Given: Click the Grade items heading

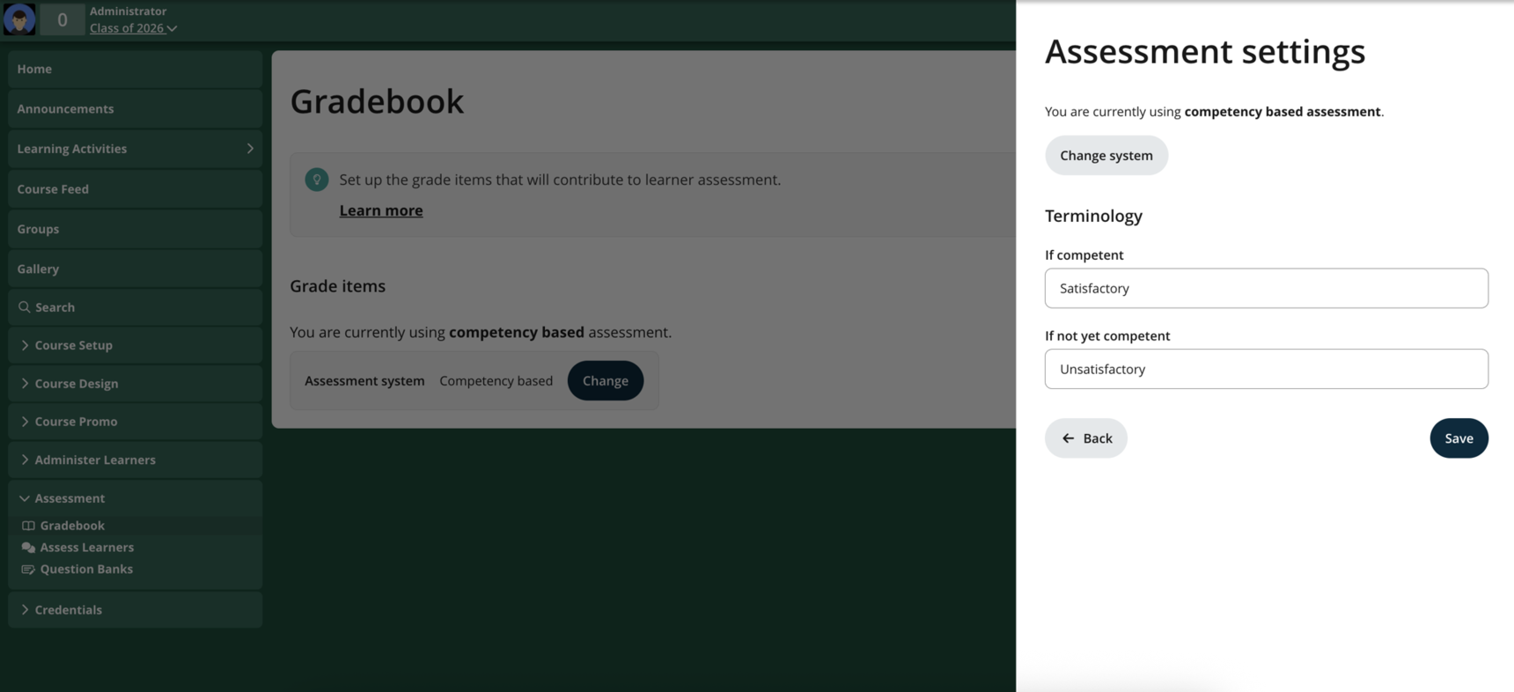Looking at the screenshot, I should click(x=338, y=286).
